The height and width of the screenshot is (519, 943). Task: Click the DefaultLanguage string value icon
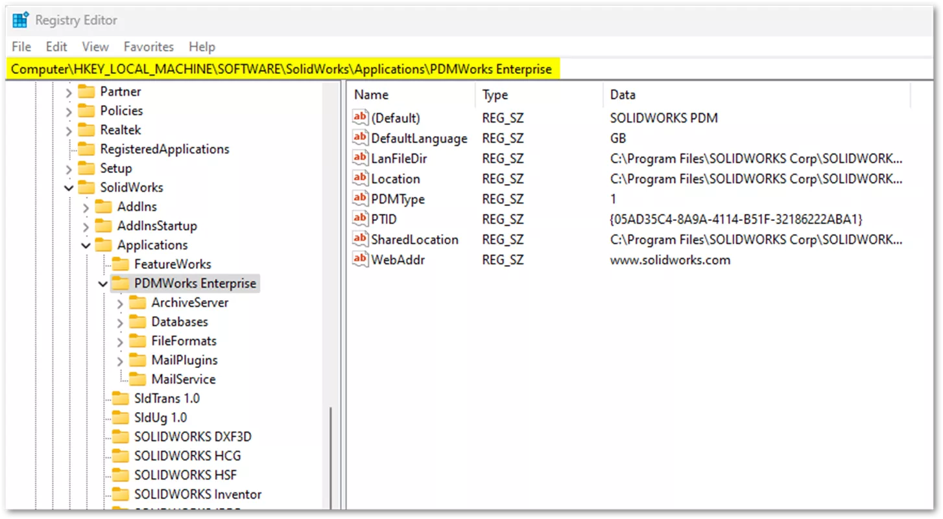point(360,138)
